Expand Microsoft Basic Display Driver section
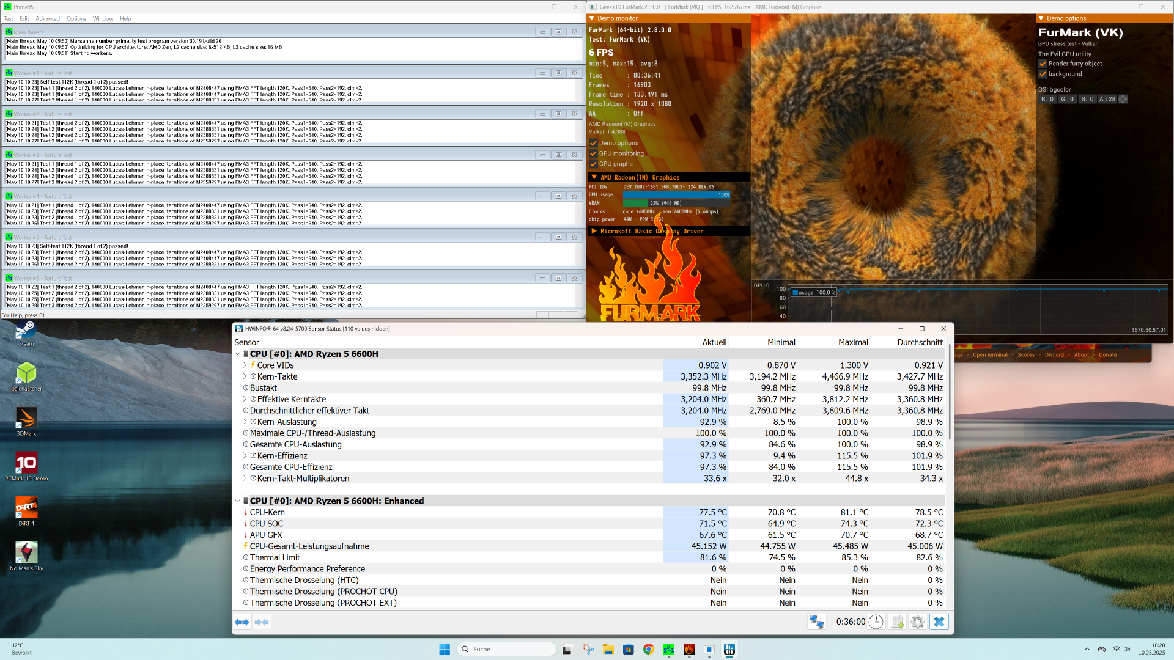 (594, 231)
